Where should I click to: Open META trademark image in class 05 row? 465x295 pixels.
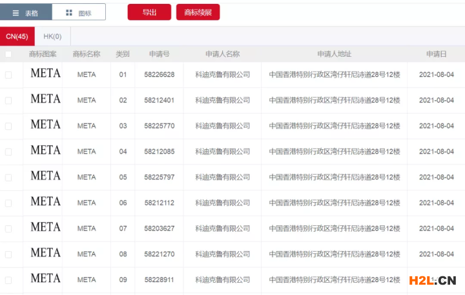click(45, 176)
